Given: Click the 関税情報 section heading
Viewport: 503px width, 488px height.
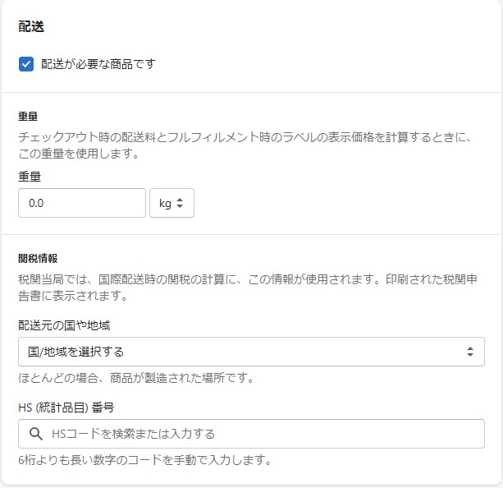Looking at the screenshot, I should (x=38, y=258).
